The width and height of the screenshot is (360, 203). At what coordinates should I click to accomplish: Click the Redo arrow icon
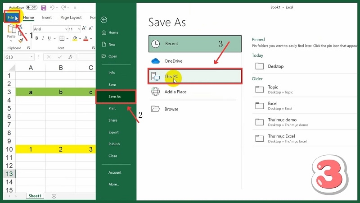pyautogui.click(x=63, y=8)
